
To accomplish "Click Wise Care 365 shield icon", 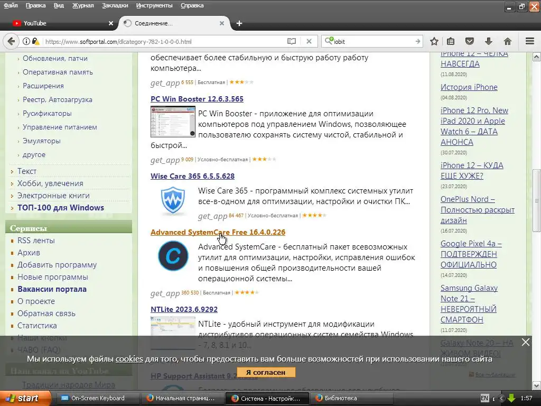I will (x=173, y=200).
